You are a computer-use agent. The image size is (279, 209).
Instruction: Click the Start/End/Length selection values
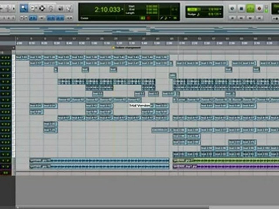tap(152, 10)
